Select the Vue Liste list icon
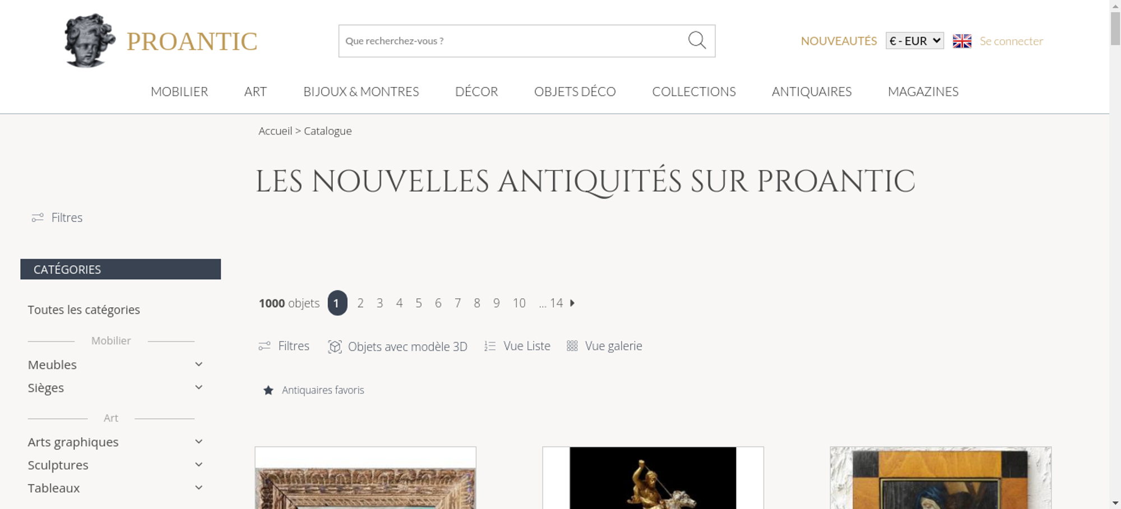 [490, 346]
